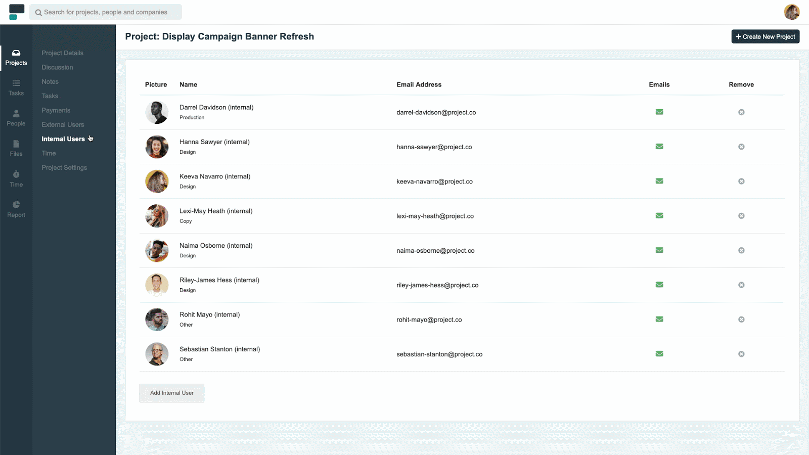This screenshot has width=809, height=455.
Task: Click Keeva Navarro (internal) name
Action: pyautogui.click(x=215, y=176)
